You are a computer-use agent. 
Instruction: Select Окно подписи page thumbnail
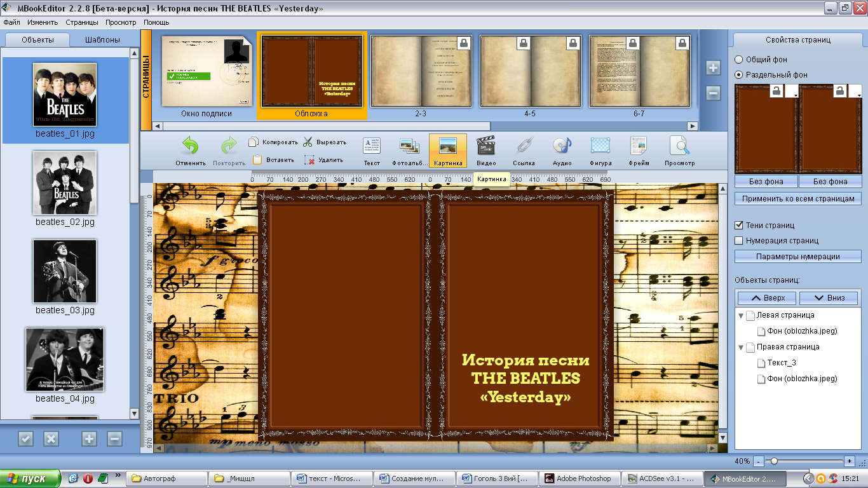[x=206, y=71]
